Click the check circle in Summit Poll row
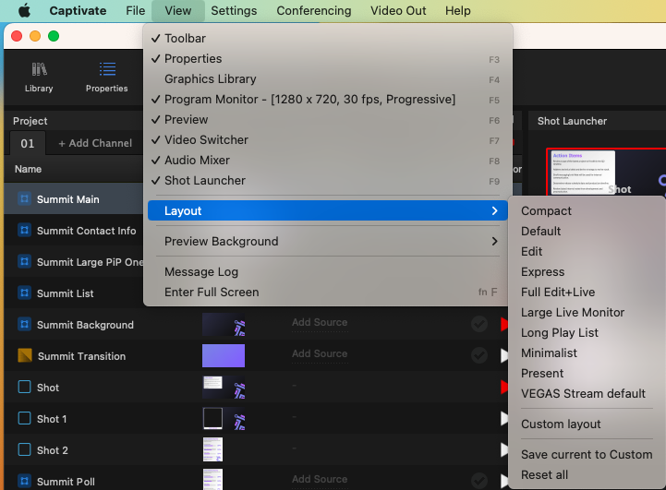666x490 pixels. click(479, 481)
